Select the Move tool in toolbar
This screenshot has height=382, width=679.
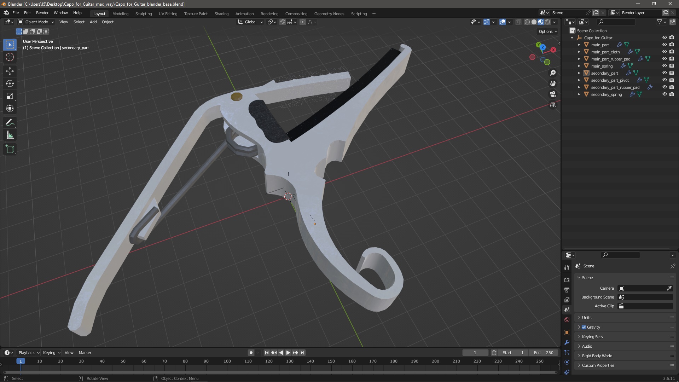10,70
